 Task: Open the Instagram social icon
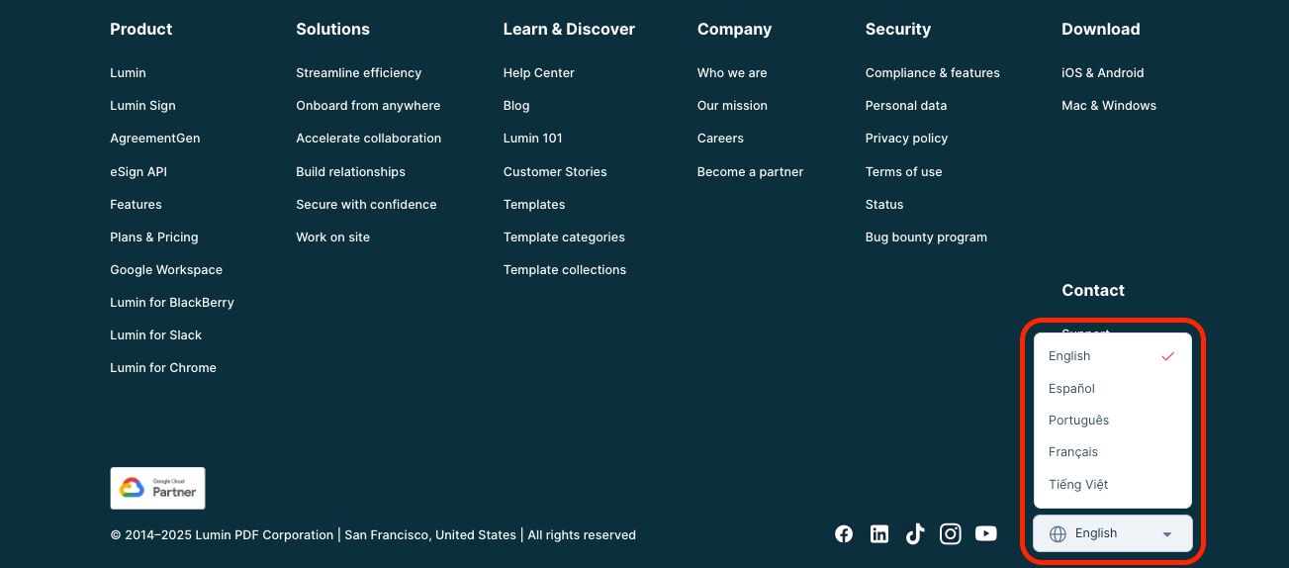coord(951,534)
